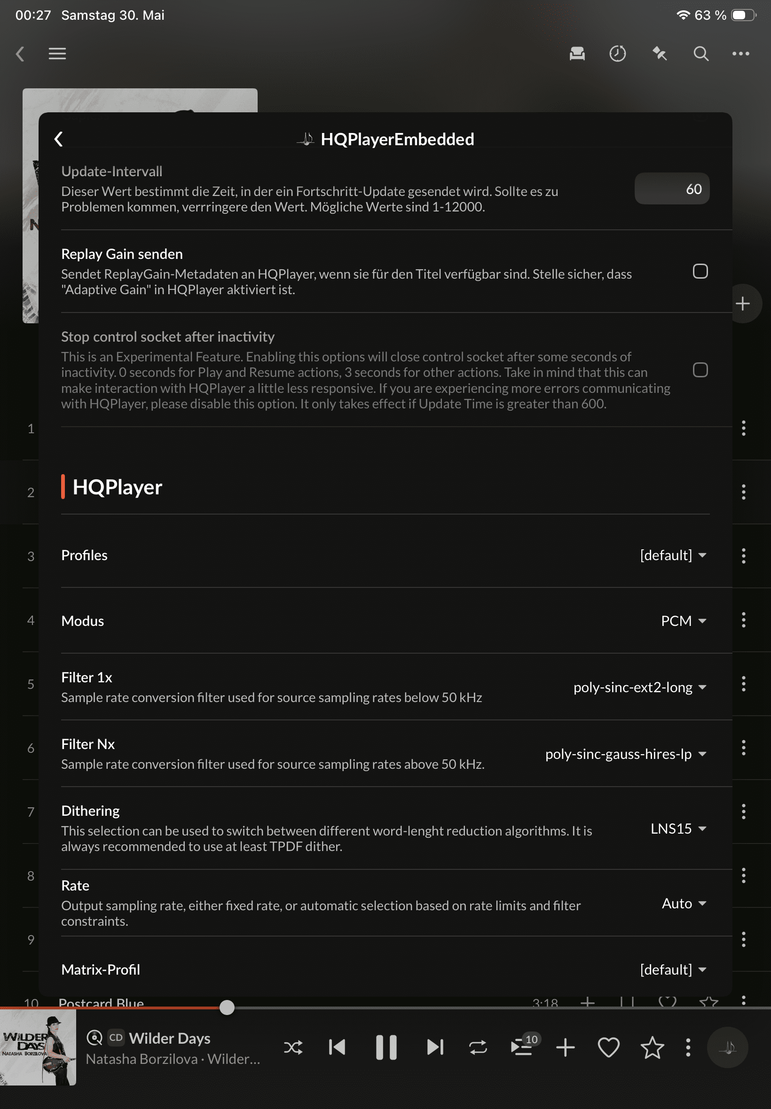This screenshot has width=771, height=1109.
Task: Rate the track with the star icon
Action: (652, 1047)
